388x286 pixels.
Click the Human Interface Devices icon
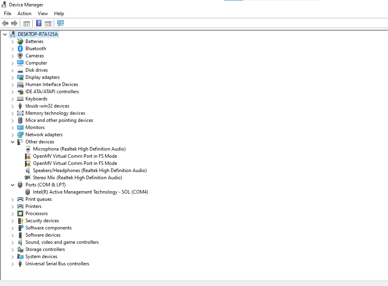point(20,84)
